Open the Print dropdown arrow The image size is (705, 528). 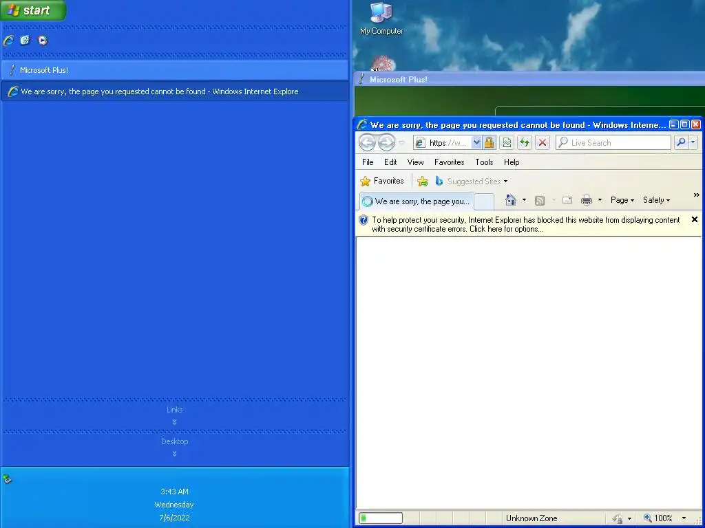pyautogui.click(x=600, y=200)
